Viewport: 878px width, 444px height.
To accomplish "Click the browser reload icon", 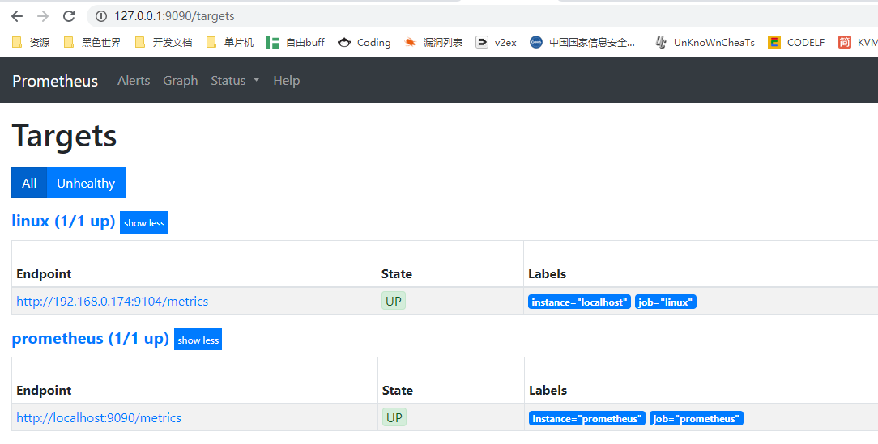I will click(x=69, y=16).
